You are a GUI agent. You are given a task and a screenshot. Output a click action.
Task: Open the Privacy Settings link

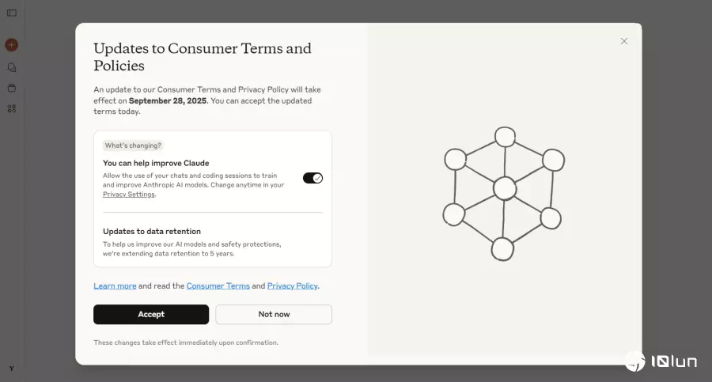[128, 195]
